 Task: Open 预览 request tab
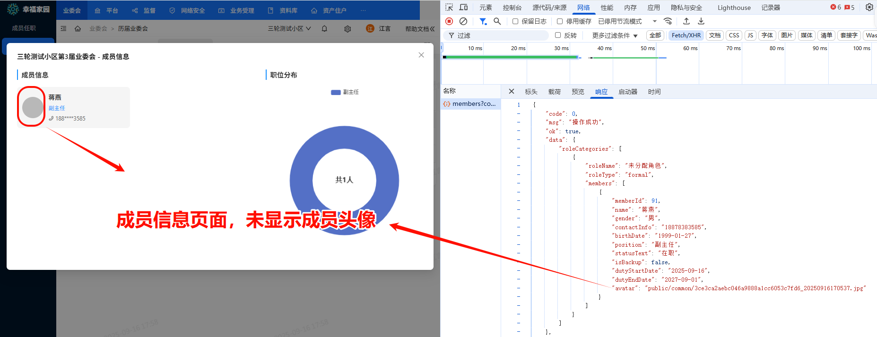(578, 92)
